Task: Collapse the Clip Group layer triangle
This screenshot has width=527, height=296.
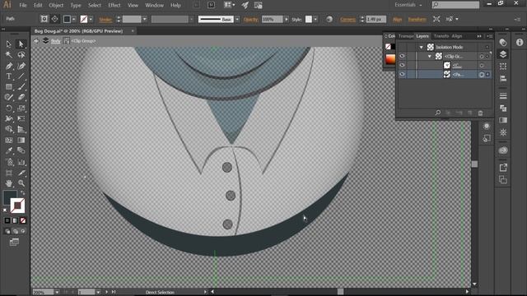Action: [x=430, y=57]
